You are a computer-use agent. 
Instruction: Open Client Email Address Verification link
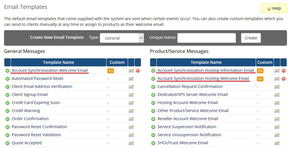pyautogui.click(x=42, y=87)
